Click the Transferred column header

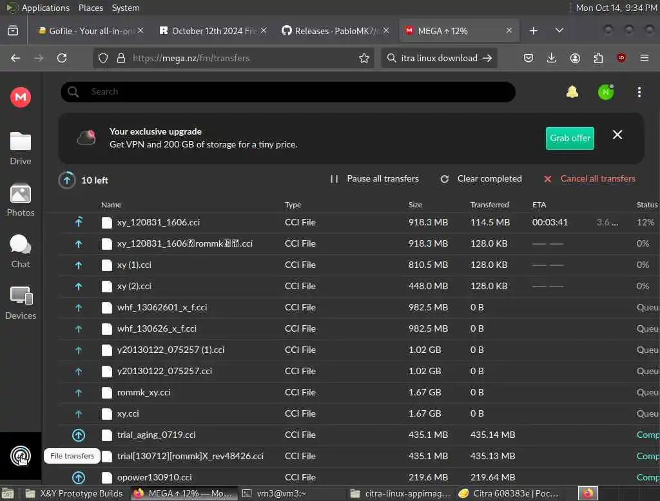tap(490, 205)
